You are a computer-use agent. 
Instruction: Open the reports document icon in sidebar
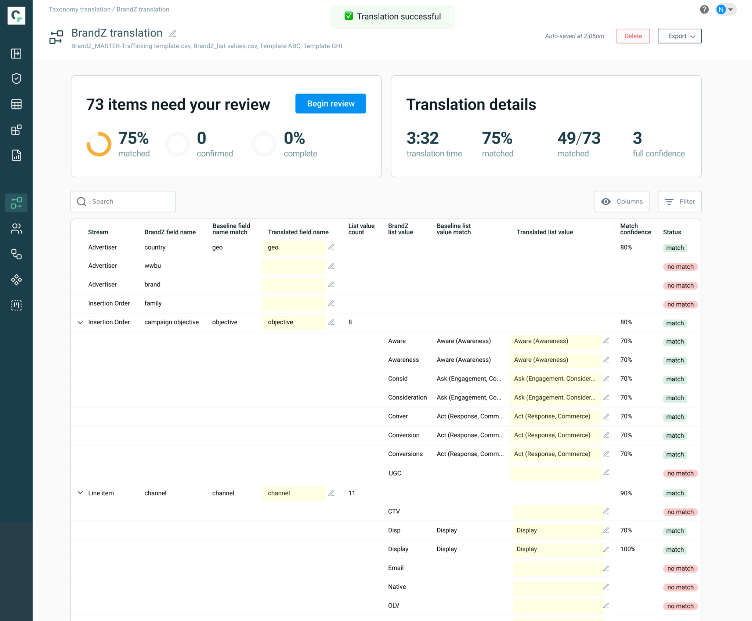pyautogui.click(x=16, y=156)
